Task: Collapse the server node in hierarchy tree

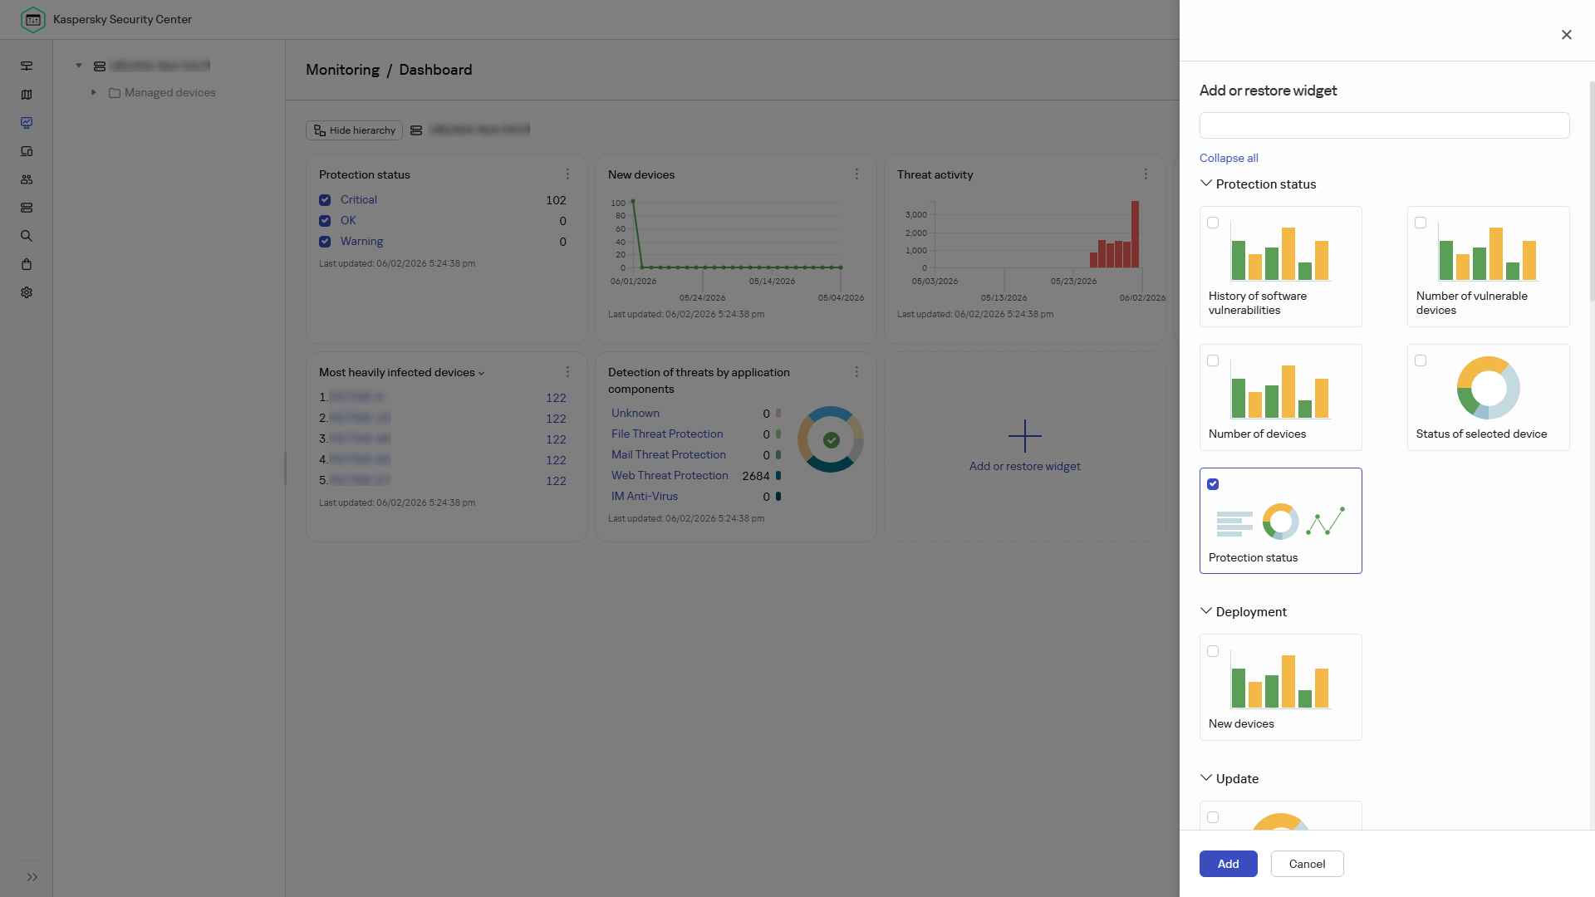Action: click(x=79, y=66)
